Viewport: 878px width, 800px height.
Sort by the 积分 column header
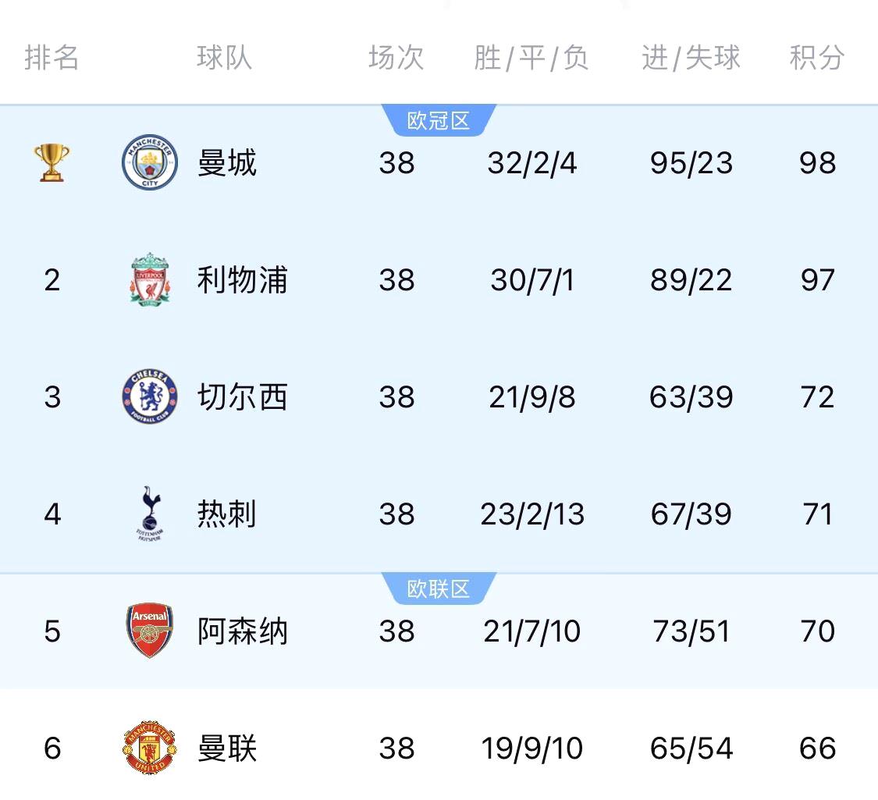pyautogui.click(x=817, y=57)
